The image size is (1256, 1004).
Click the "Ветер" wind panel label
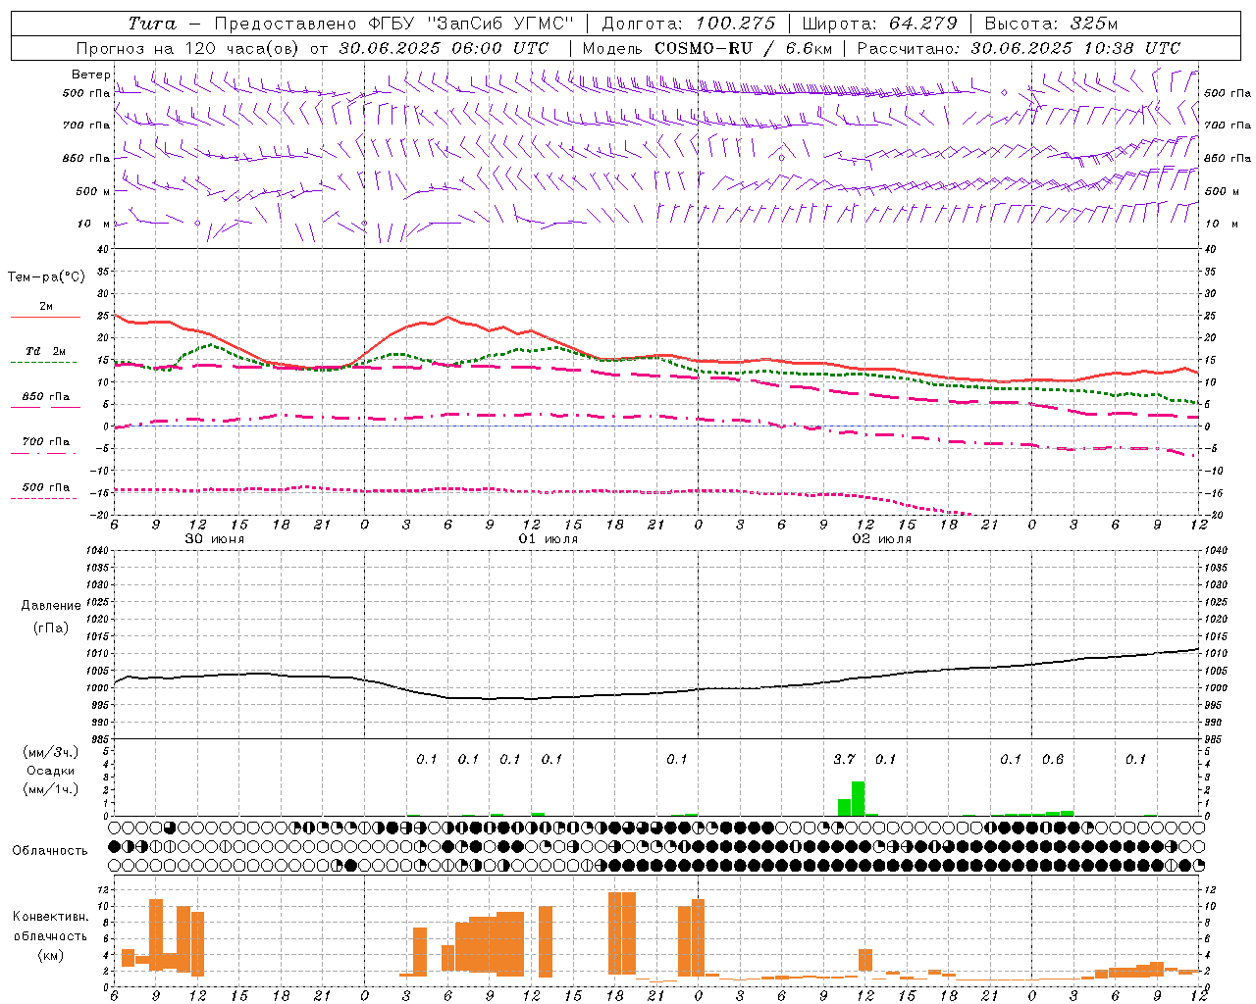point(90,75)
